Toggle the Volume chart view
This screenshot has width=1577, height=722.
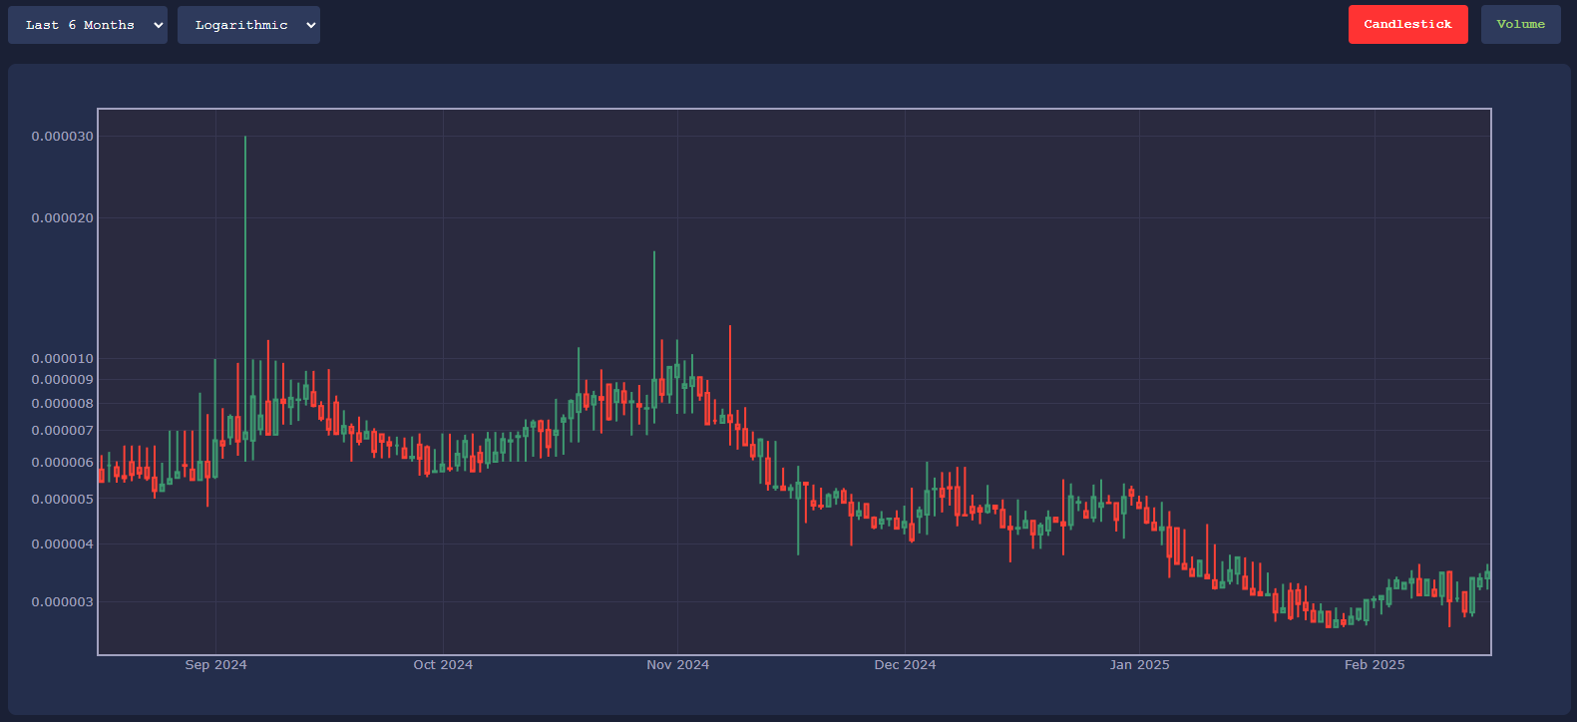coord(1520,24)
